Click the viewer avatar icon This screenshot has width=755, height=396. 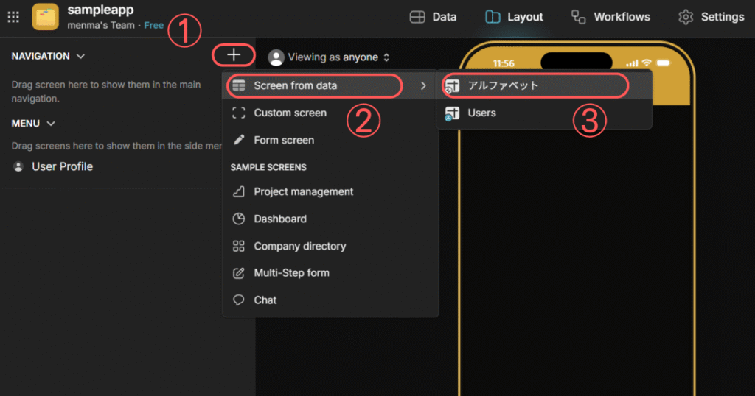276,57
